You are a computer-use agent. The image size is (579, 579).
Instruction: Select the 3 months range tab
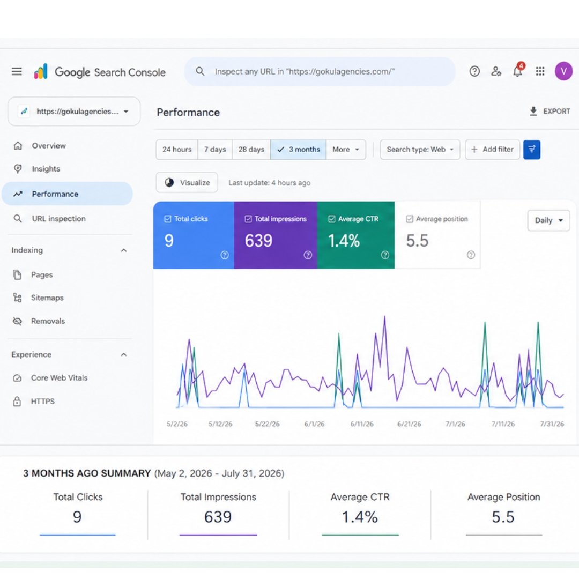point(299,150)
